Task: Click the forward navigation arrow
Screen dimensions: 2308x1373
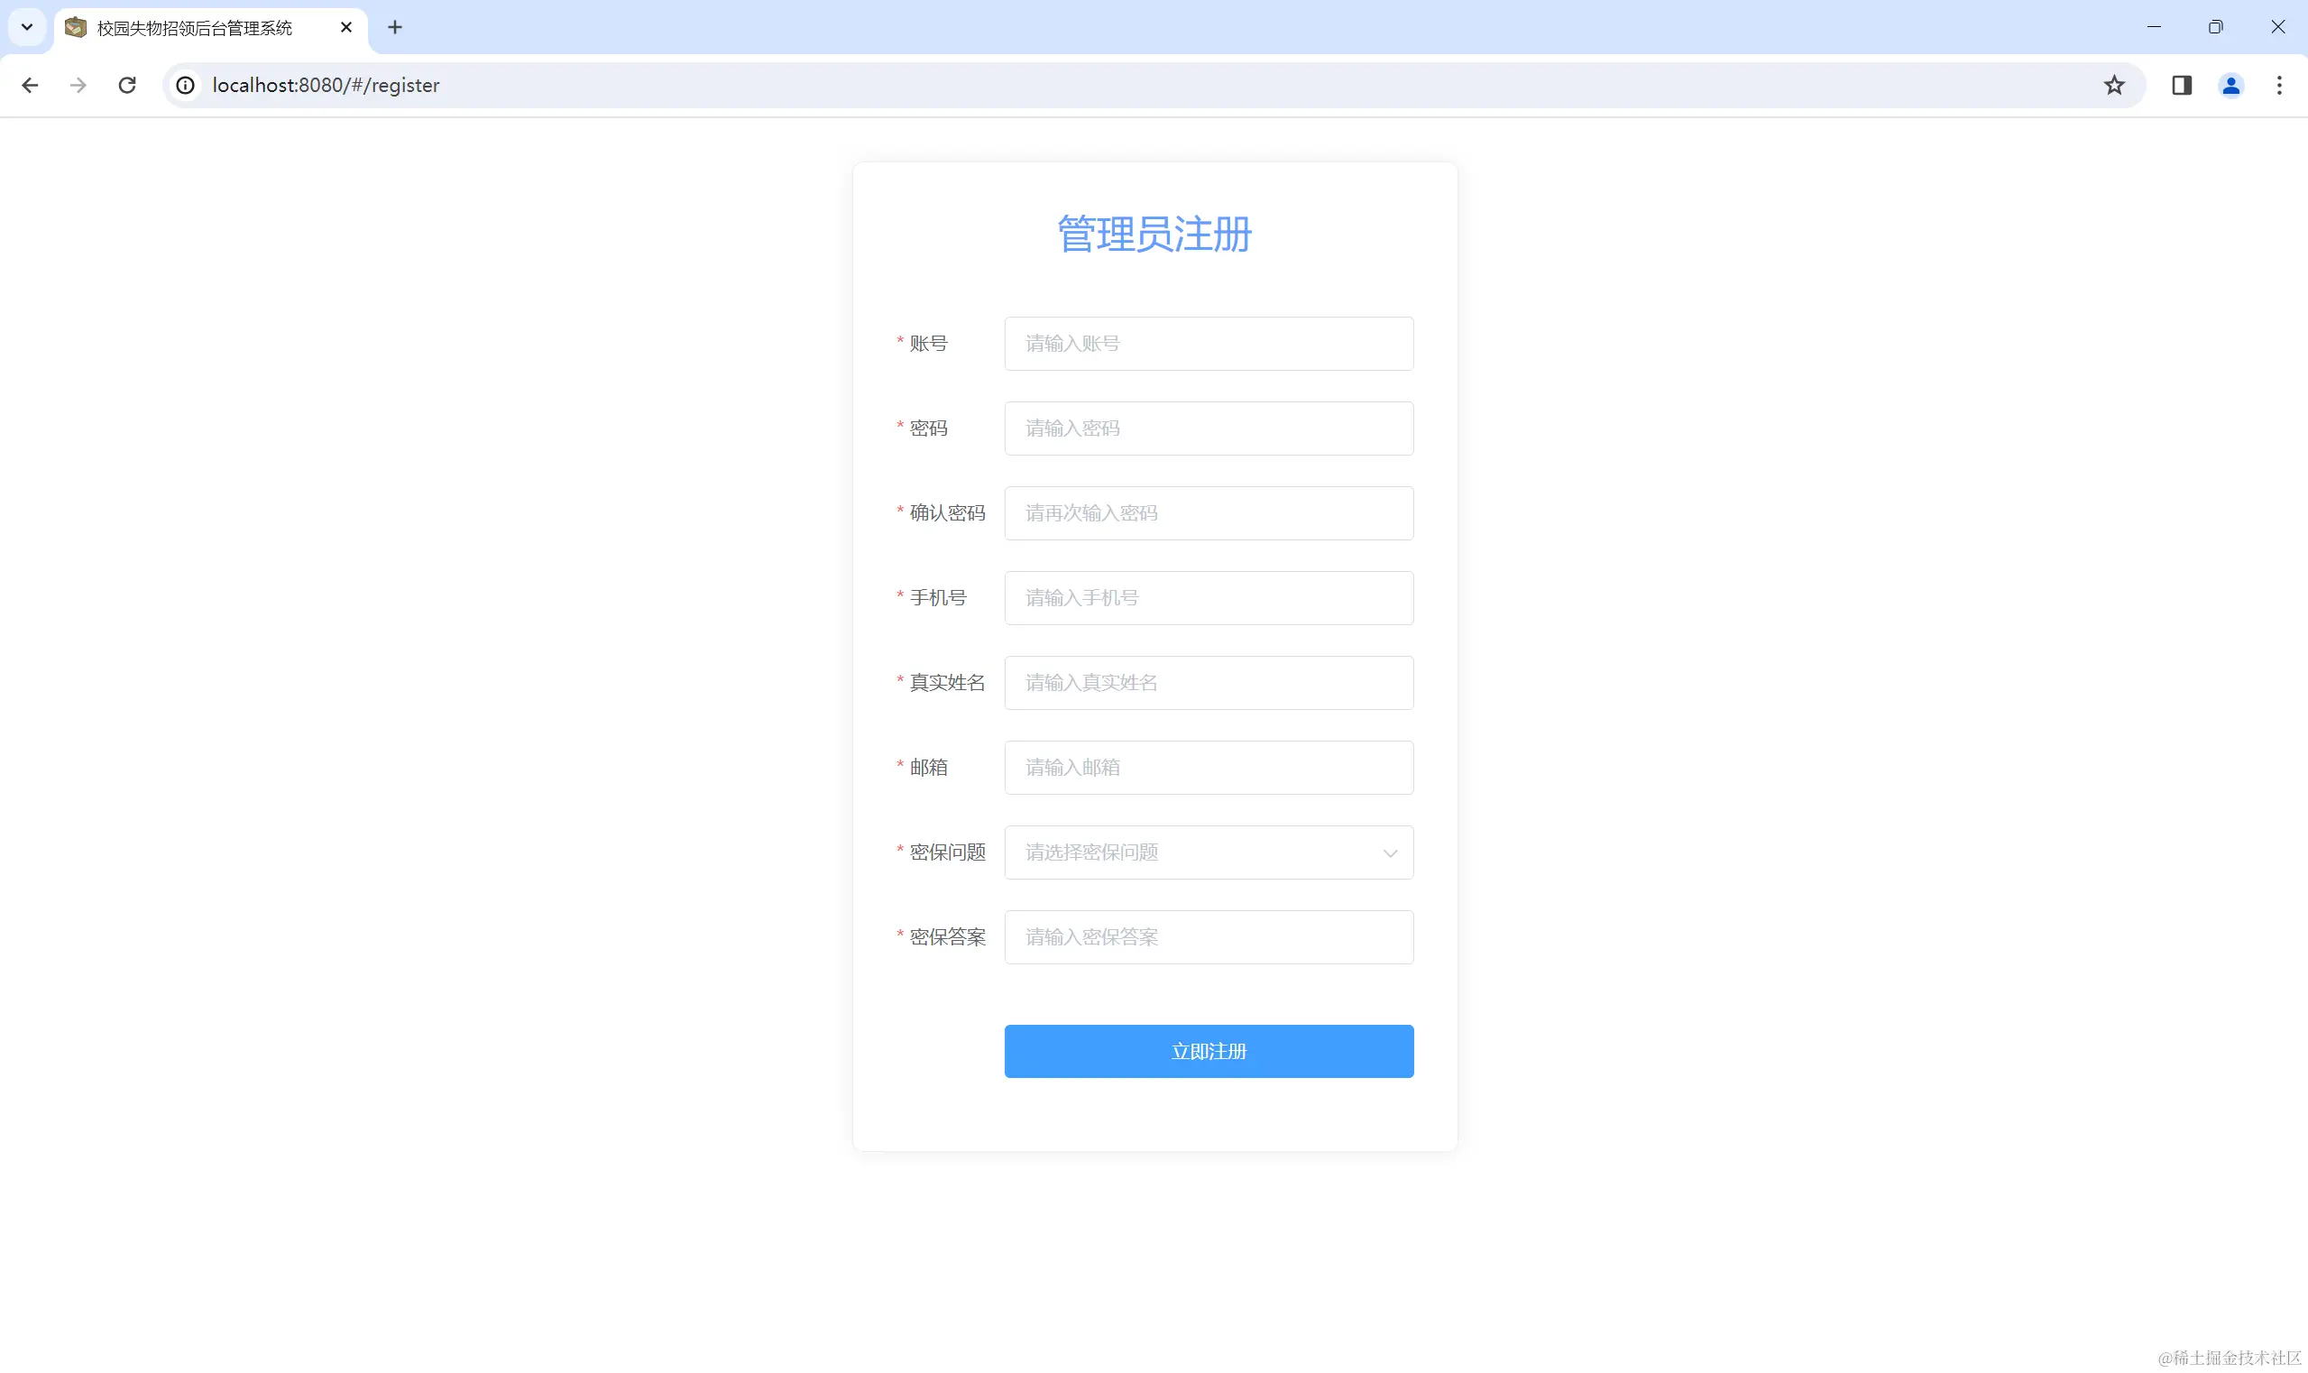Action: 78,85
